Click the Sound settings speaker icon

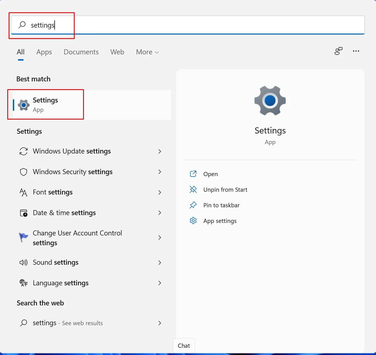pos(23,262)
